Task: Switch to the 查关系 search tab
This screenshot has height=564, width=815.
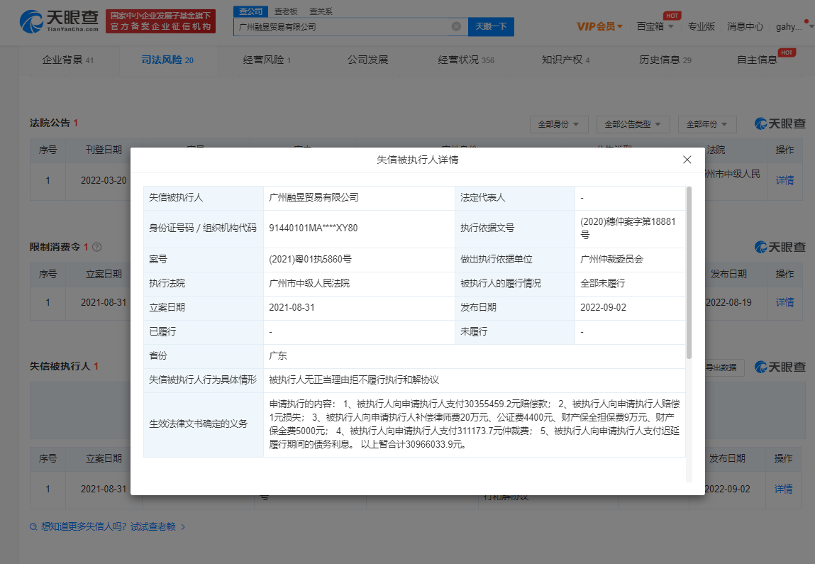Action: [x=321, y=11]
